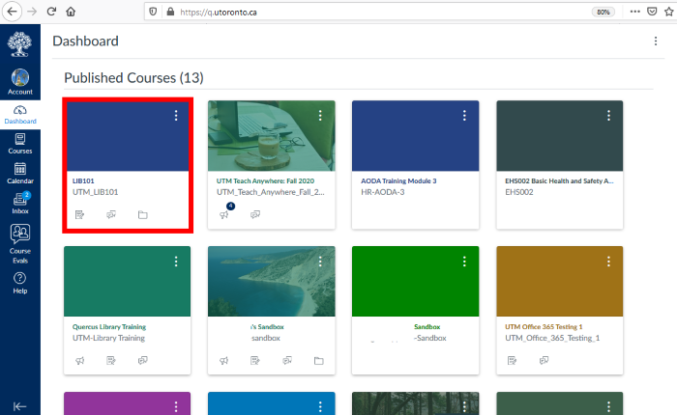
Task: Reload the page with the refresh icon
Action: click(52, 12)
